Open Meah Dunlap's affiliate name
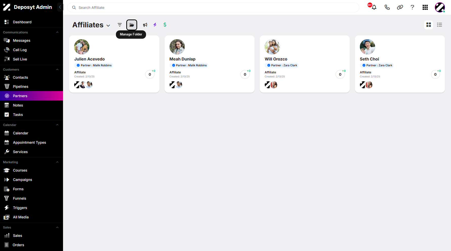The height and width of the screenshot is (251, 451). [x=182, y=59]
